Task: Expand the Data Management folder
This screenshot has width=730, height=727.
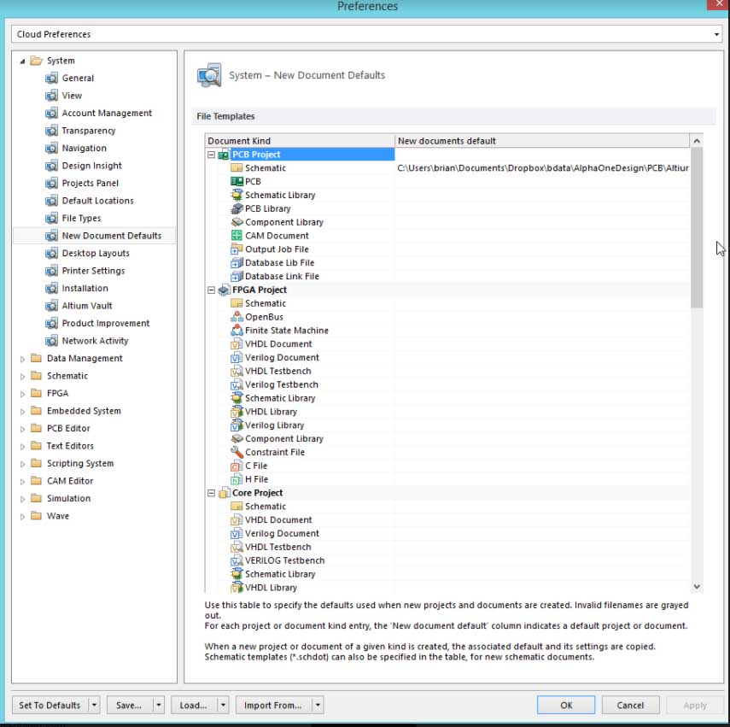Action: (x=23, y=359)
